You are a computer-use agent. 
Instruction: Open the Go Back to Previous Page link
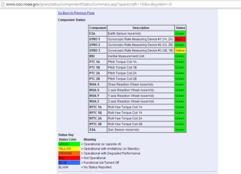coord(76,13)
